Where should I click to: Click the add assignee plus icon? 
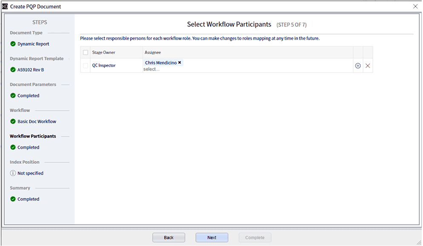coord(357,66)
